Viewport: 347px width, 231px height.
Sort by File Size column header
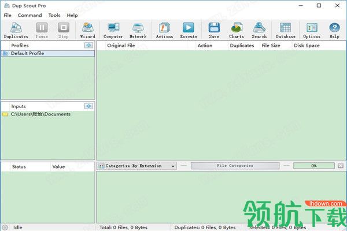pyautogui.click(x=275, y=46)
